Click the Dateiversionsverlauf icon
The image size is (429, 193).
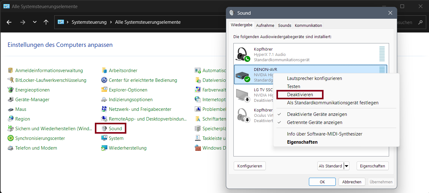(x=198, y=80)
